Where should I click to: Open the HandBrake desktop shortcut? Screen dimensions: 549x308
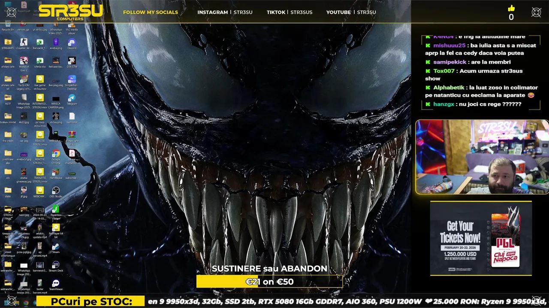[56, 173]
